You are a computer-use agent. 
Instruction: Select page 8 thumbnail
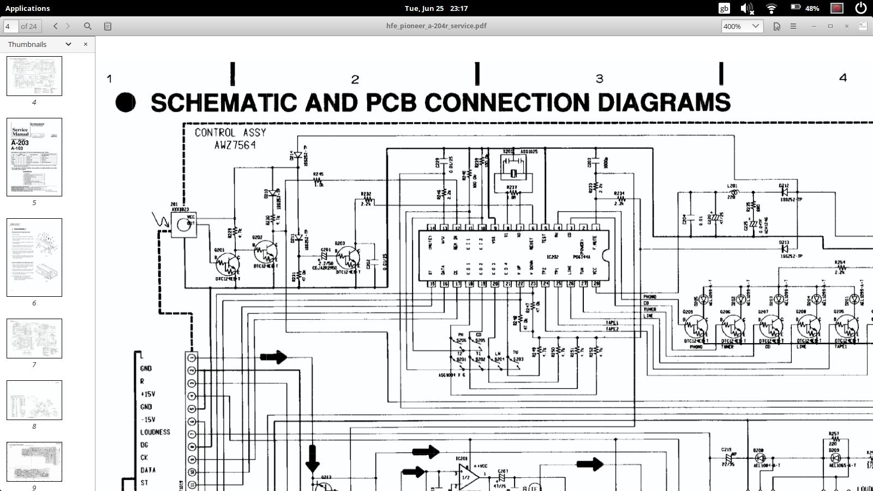click(x=34, y=400)
